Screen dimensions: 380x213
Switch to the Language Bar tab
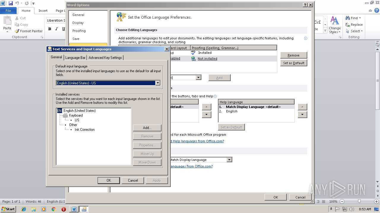point(75,58)
